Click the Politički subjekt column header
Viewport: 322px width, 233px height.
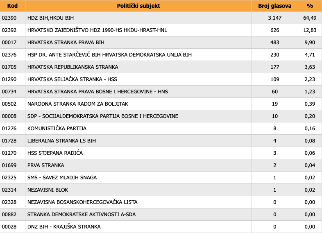pyautogui.click(x=138, y=6)
